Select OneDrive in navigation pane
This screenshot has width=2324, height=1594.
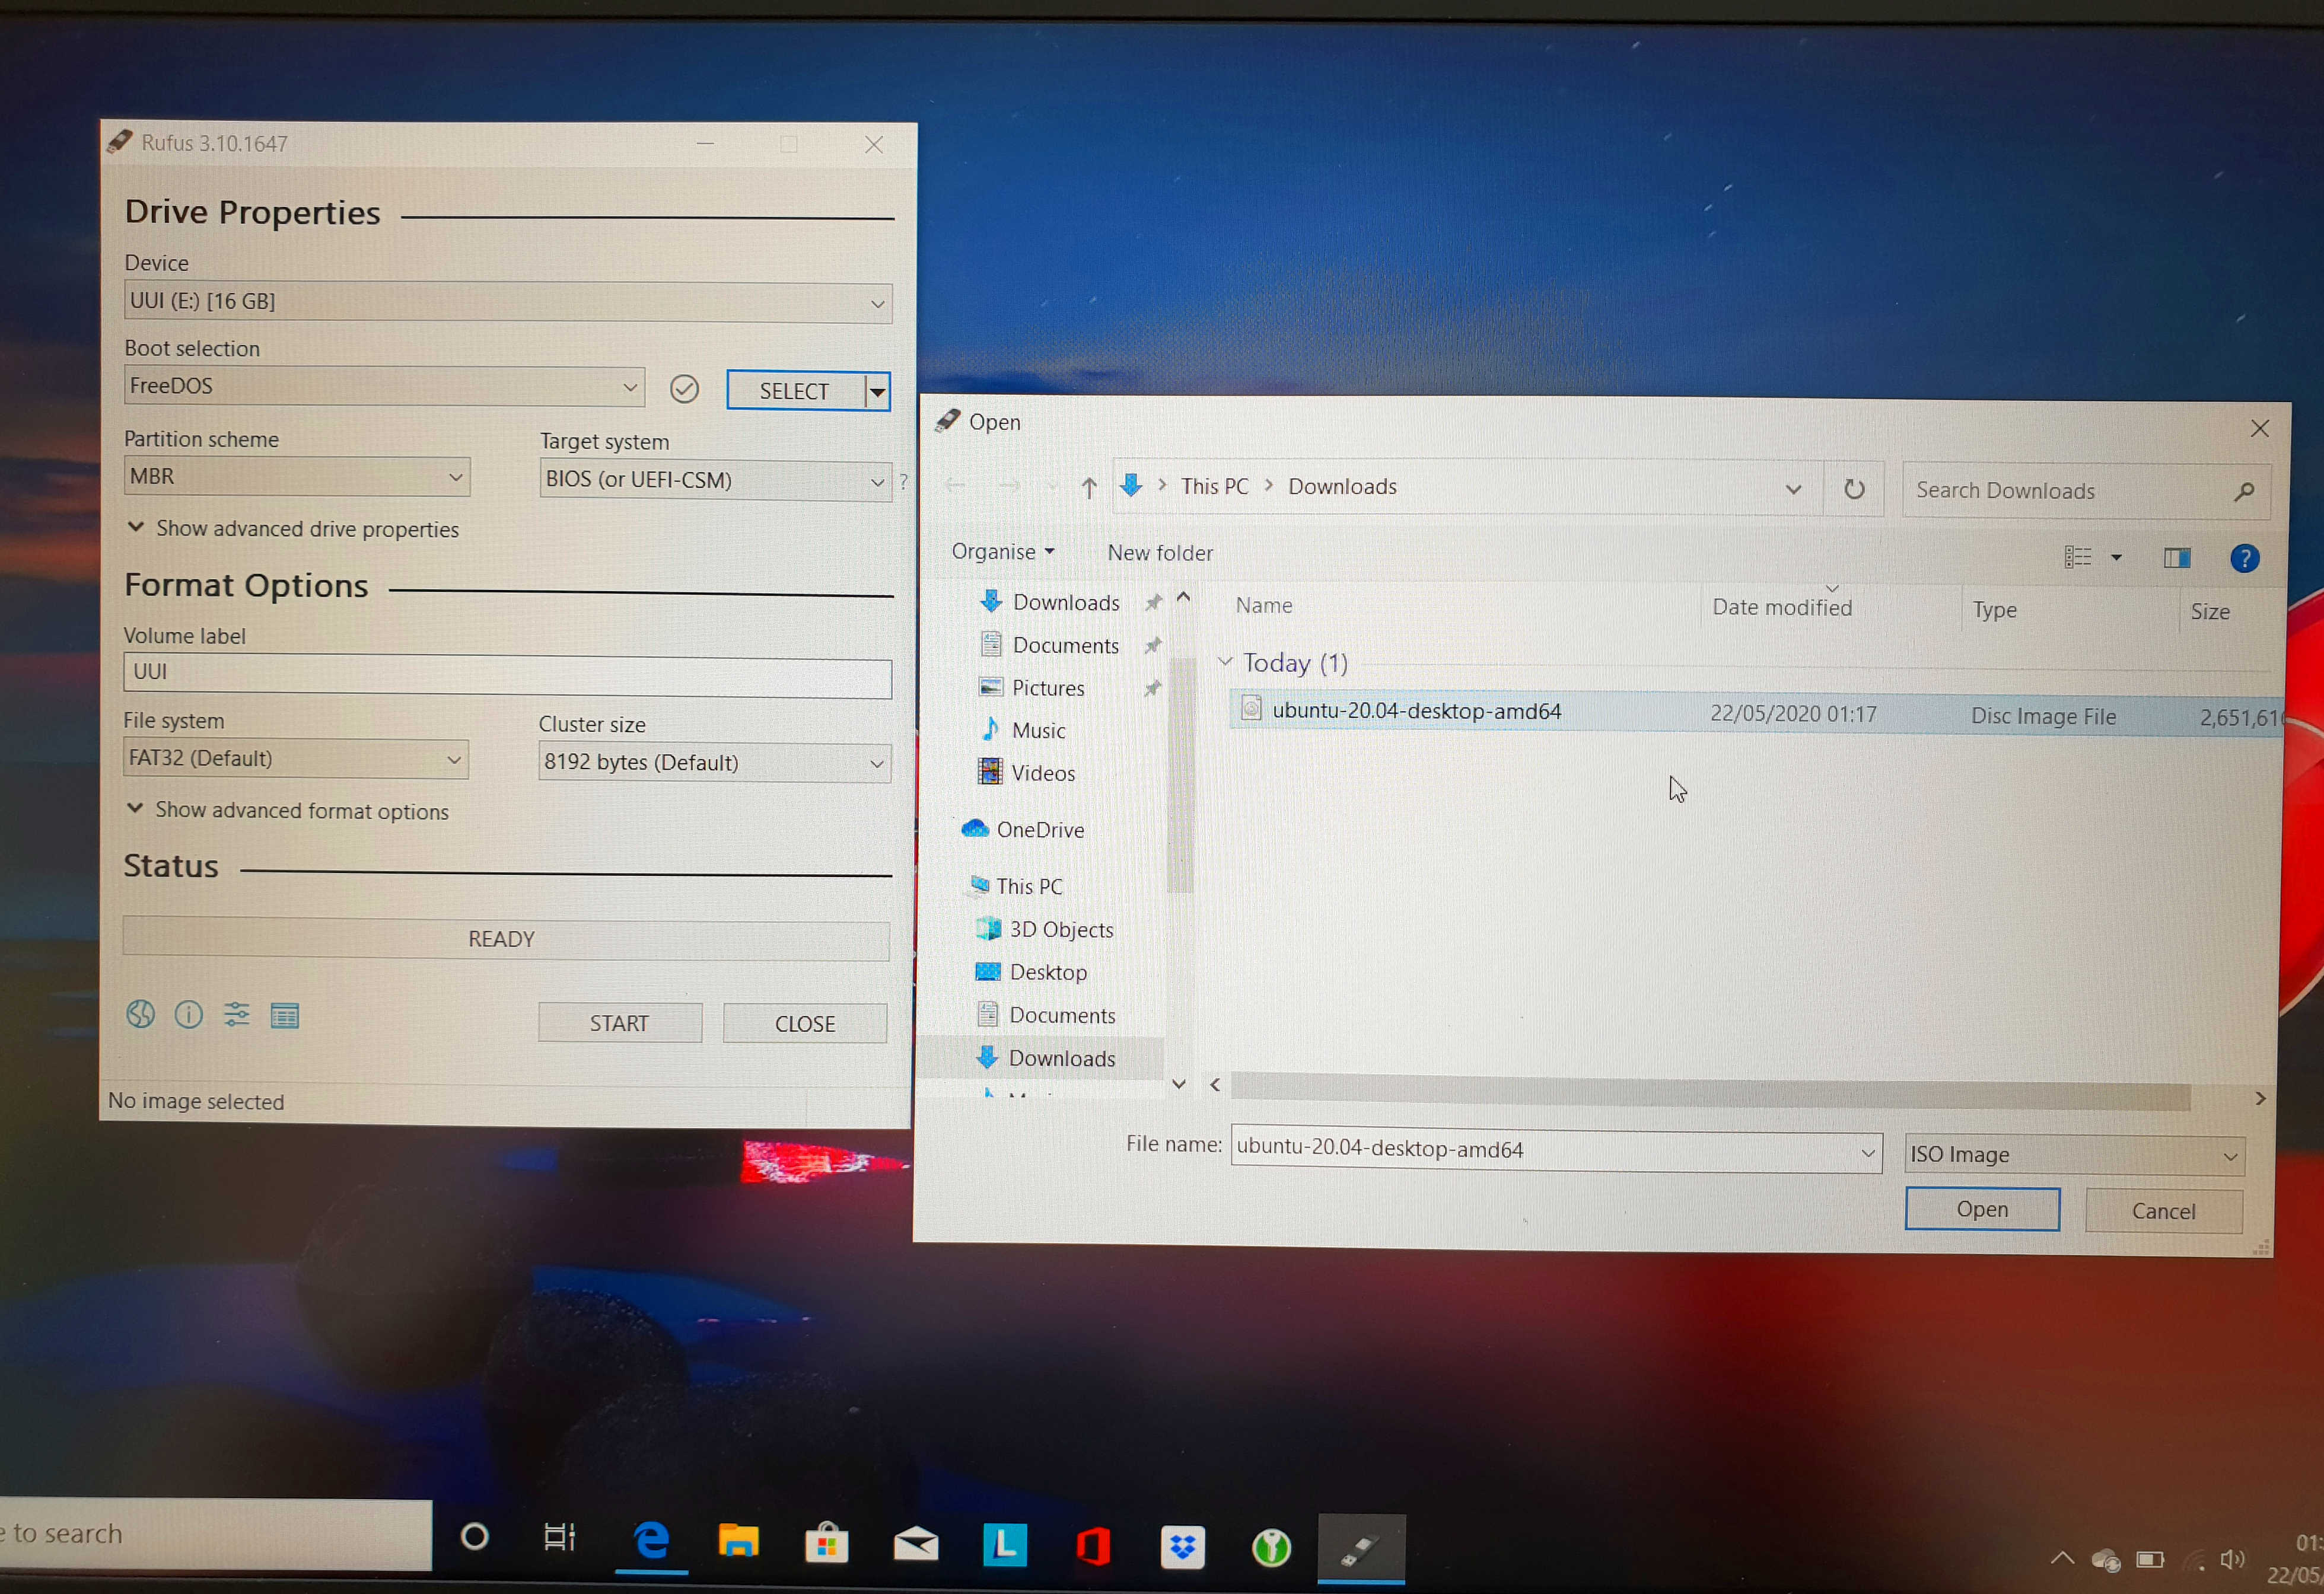[1039, 829]
